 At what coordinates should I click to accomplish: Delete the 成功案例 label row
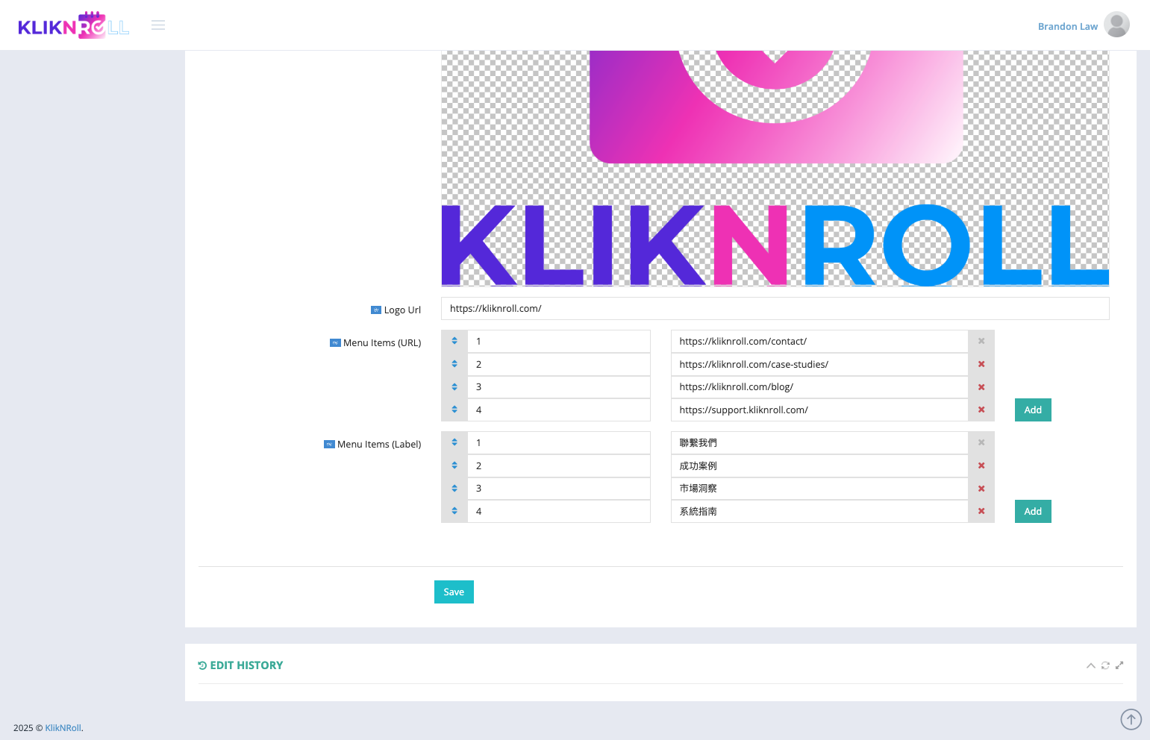981,465
